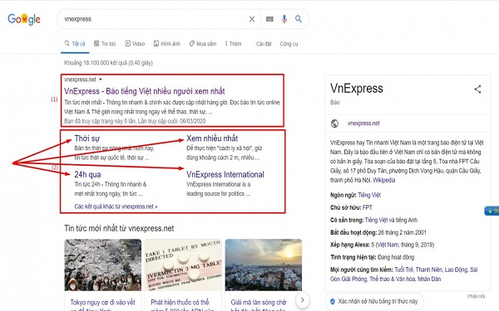Expand the Thêm more menu
The image size is (499, 311).
click(x=233, y=44)
